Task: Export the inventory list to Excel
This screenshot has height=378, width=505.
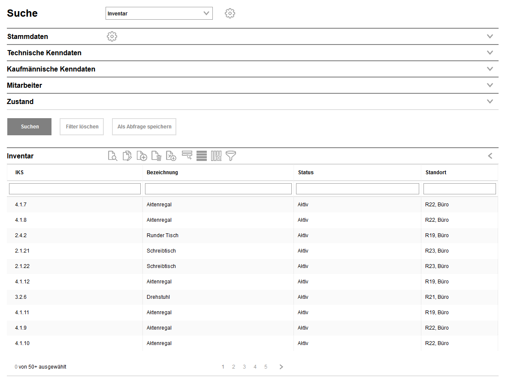Action: 171,156
